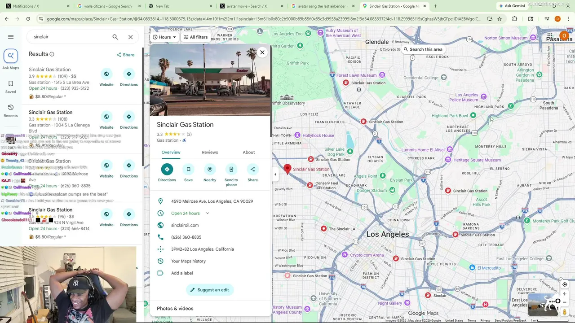Open the Layers street thumbnail
This screenshot has width=575, height=323.
[x=544, y=304]
